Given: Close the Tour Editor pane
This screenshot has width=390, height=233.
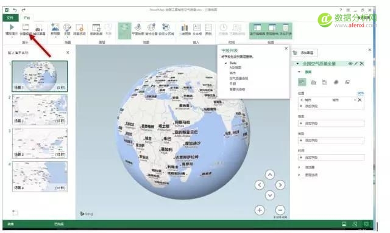Looking at the screenshot, I should 68,52.
